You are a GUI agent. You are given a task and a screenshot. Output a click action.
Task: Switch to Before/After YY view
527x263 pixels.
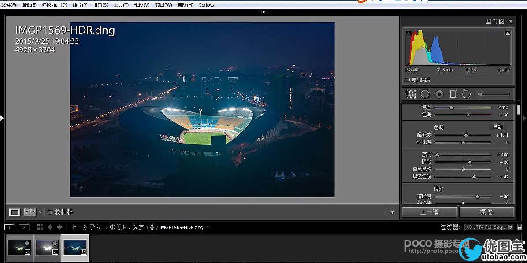pyautogui.click(x=30, y=212)
